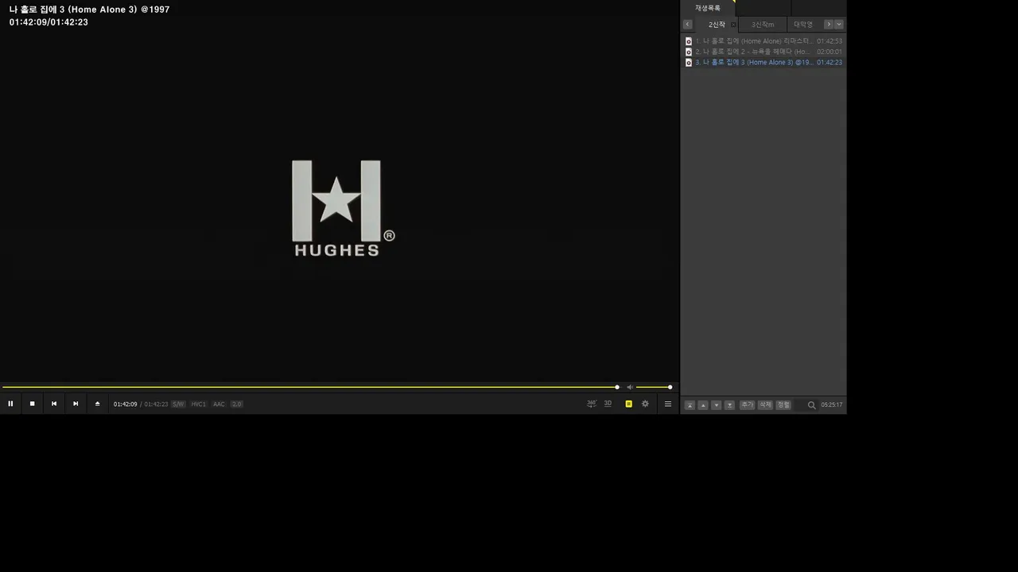Click the 2.0 audio channel label
Image resolution: width=1018 pixels, height=572 pixels.
coord(236,404)
